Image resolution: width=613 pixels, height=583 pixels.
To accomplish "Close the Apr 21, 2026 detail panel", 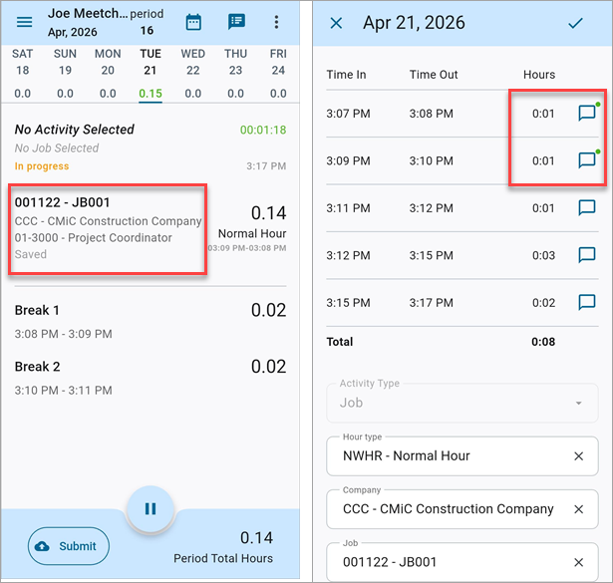I will [336, 23].
